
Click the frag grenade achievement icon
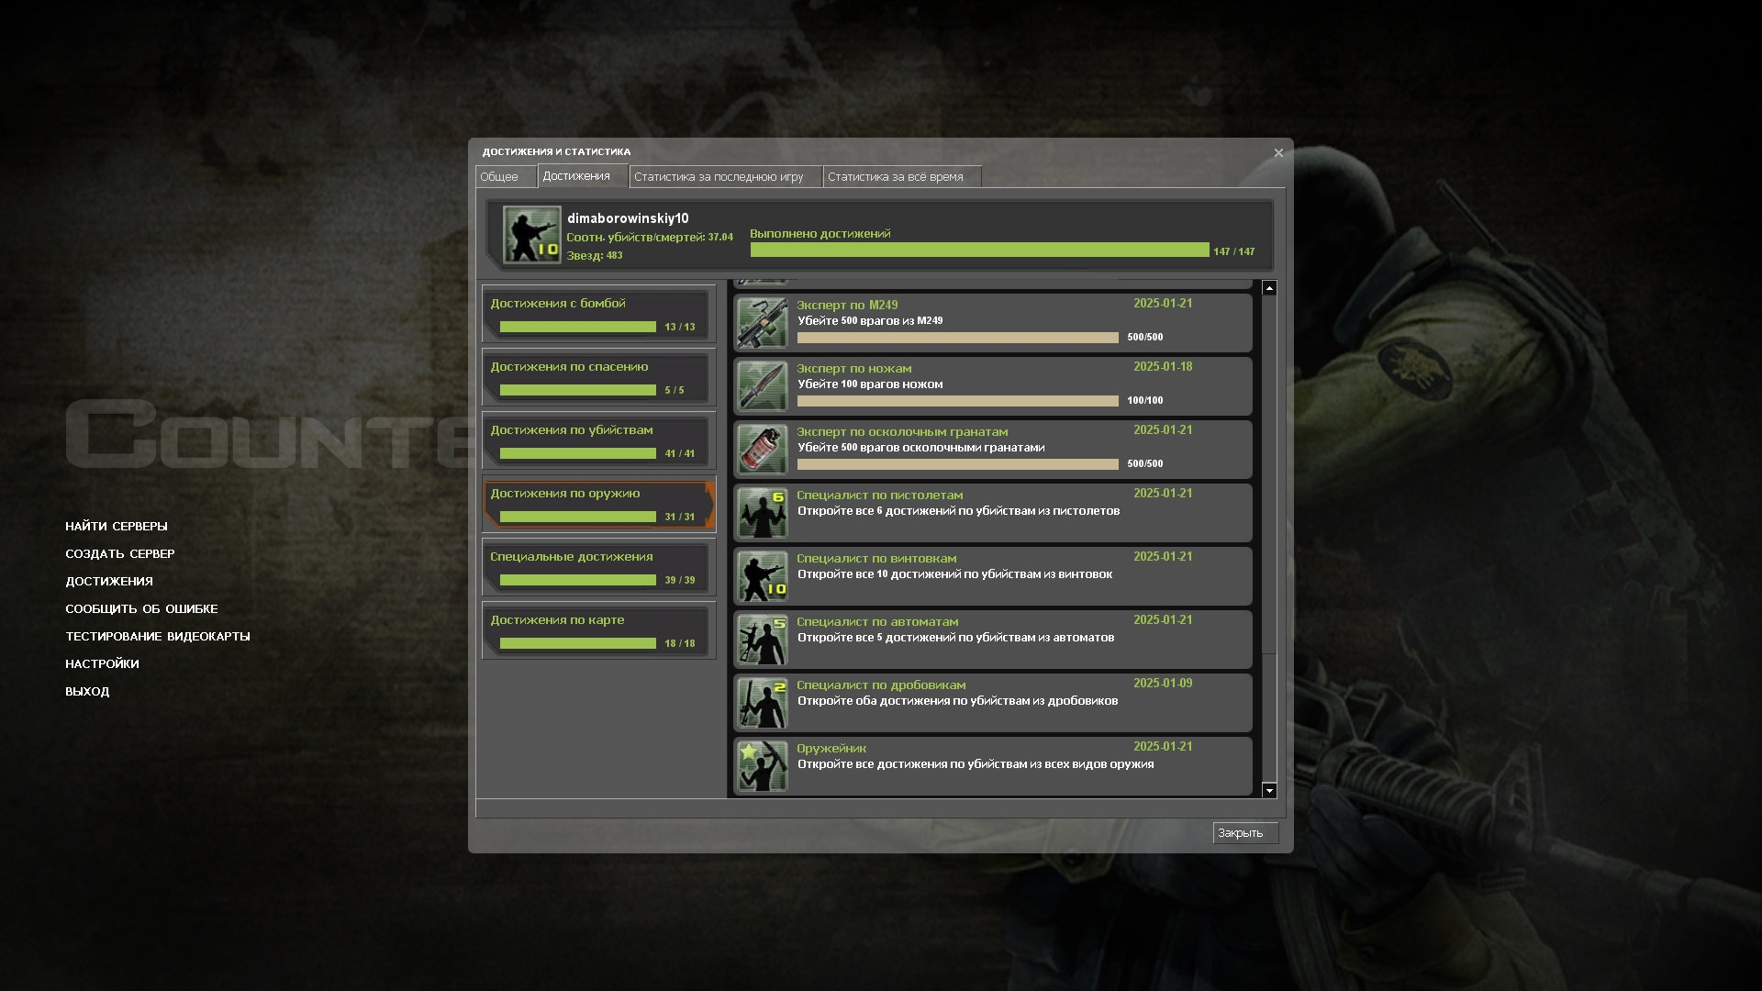[762, 450]
